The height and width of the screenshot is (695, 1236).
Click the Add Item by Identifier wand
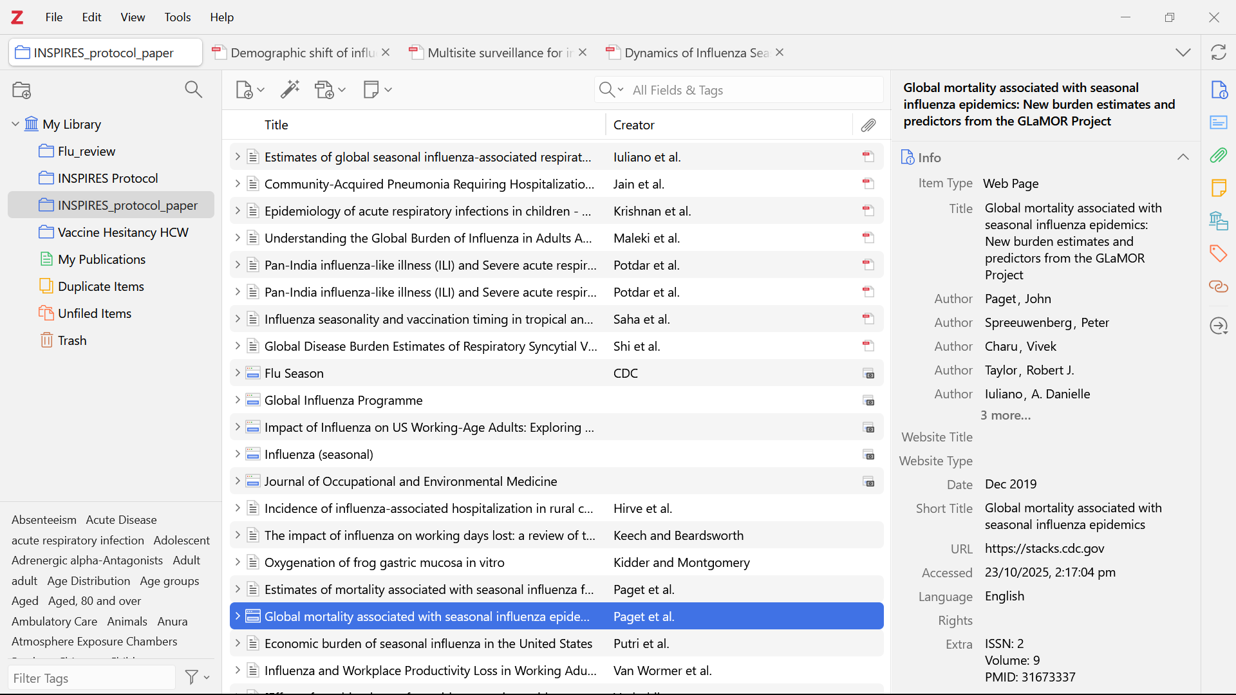coord(290,89)
